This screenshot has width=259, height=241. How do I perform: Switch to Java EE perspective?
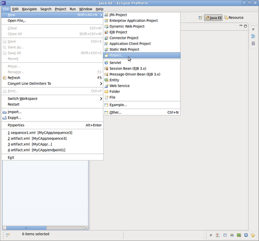213,18
